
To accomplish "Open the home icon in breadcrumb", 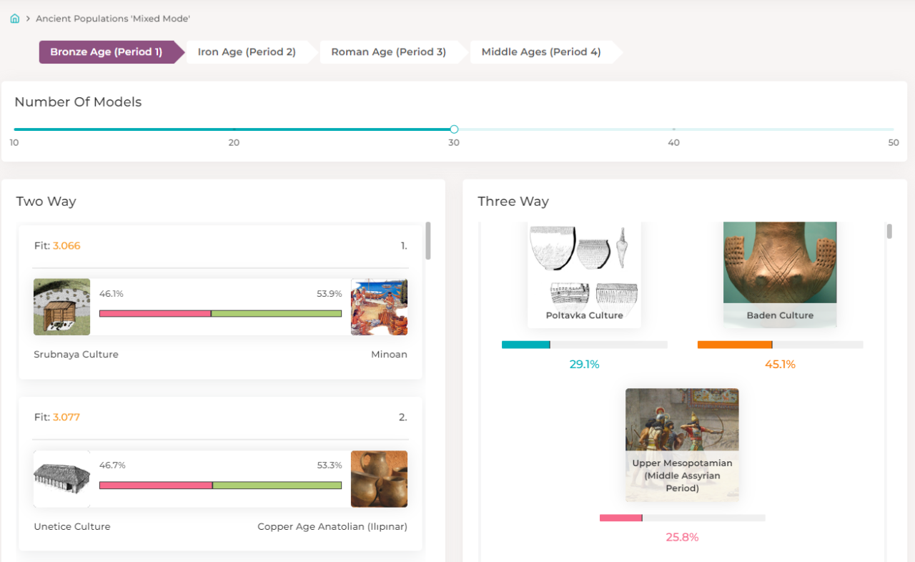I will [14, 19].
